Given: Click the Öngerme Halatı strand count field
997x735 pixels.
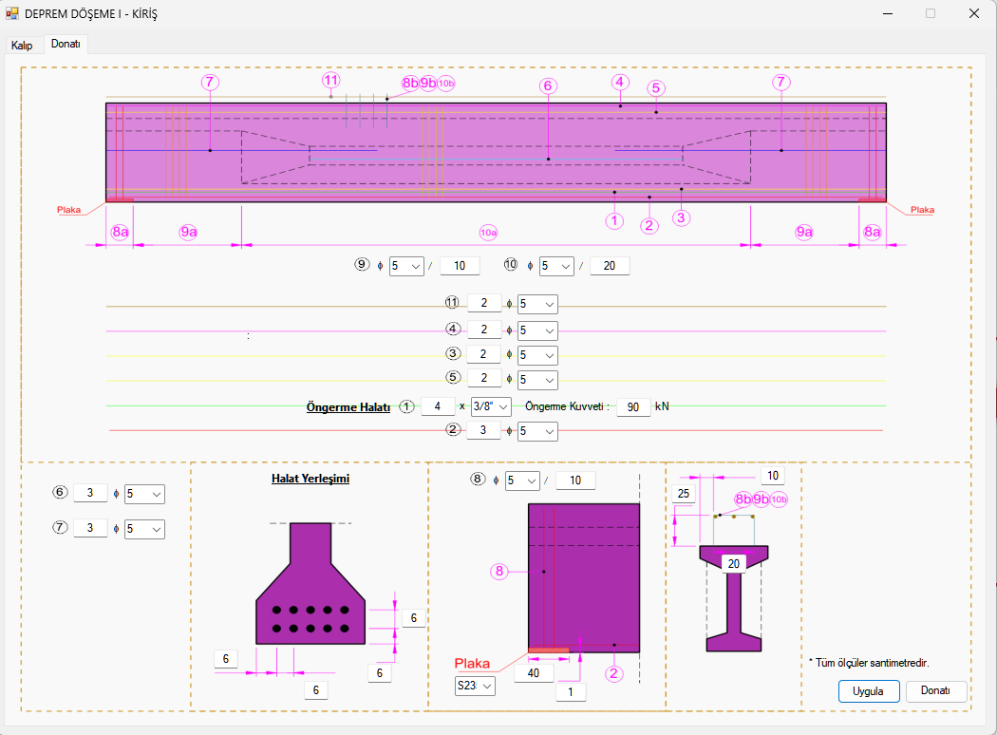Looking at the screenshot, I should (x=438, y=406).
